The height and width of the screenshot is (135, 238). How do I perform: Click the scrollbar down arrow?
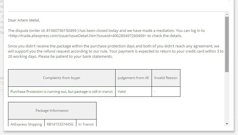pyautogui.click(x=227, y=124)
